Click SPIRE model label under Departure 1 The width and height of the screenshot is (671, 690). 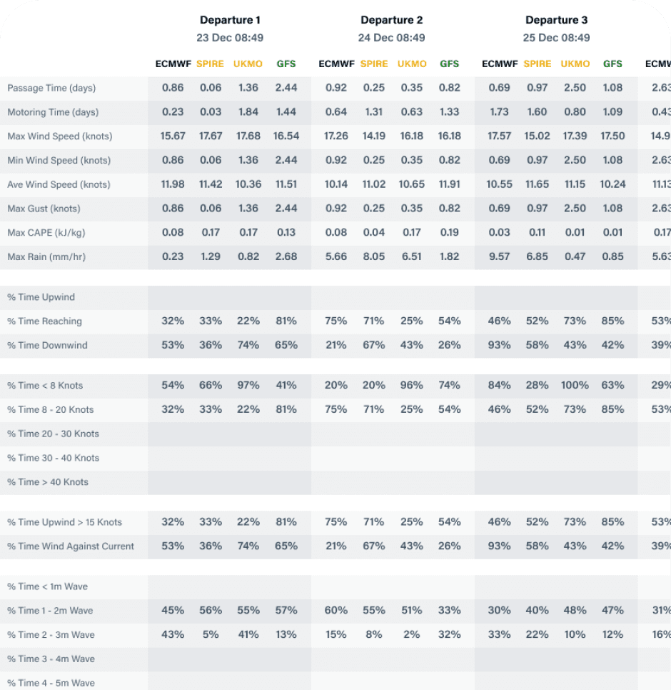(x=210, y=64)
